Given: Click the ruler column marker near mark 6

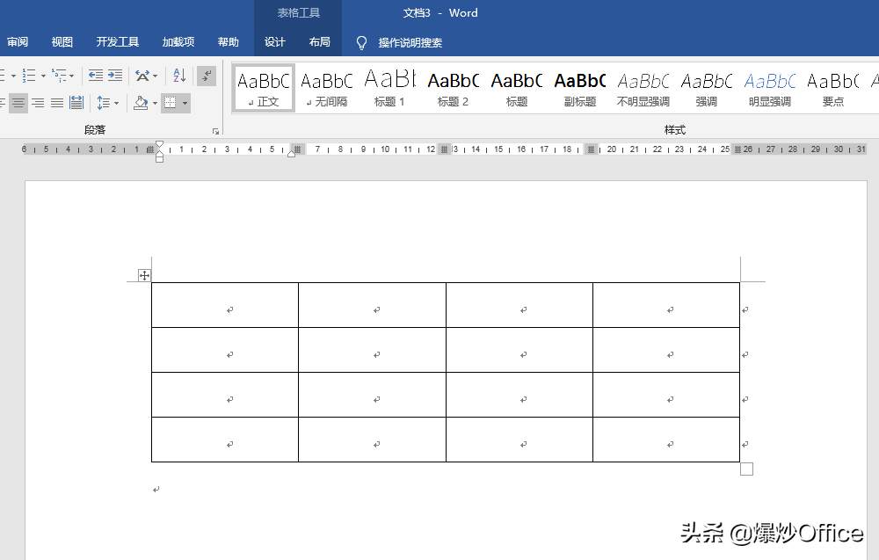Looking at the screenshot, I should point(298,149).
